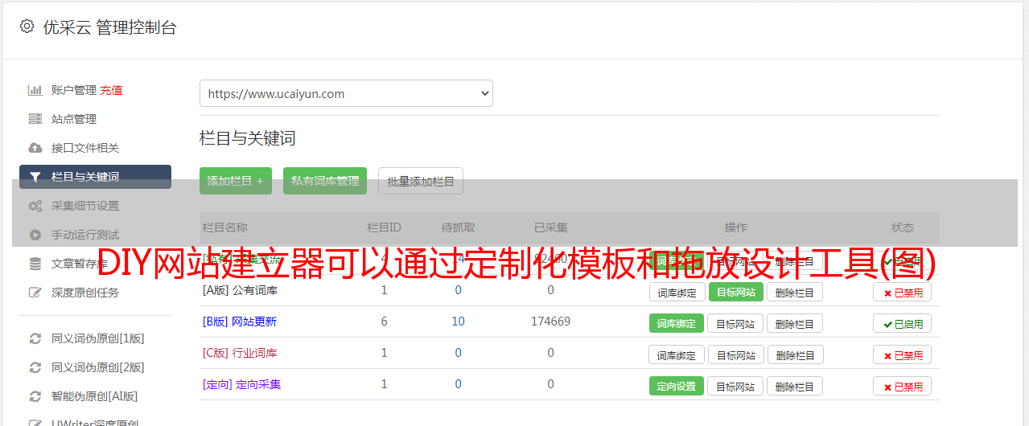Image resolution: width=1029 pixels, height=426 pixels.
Task: Click the funnel icon beside 栏目与关键词
Action: coord(35,177)
